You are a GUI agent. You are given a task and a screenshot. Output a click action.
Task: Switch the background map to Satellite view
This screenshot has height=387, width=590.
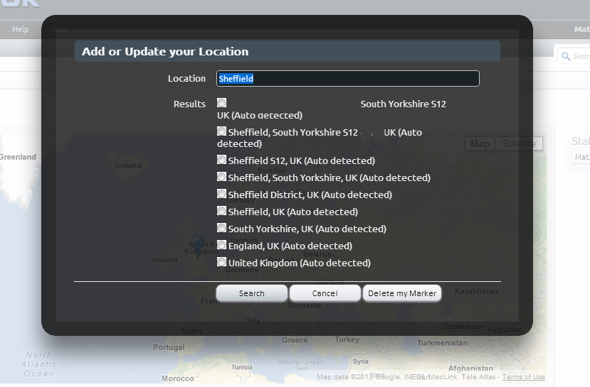(519, 143)
